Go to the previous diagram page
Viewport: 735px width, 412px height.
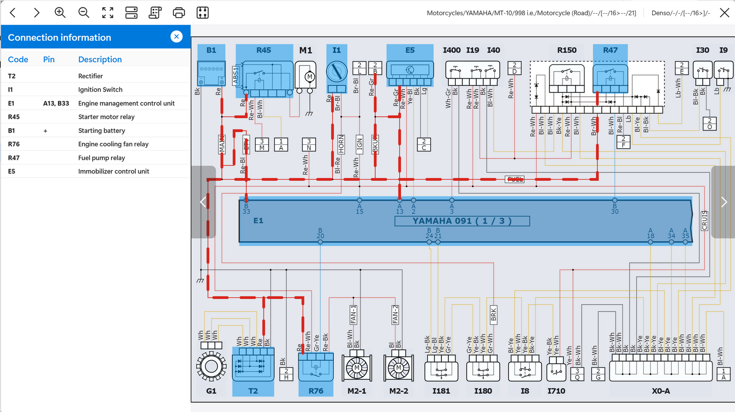point(203,202)
